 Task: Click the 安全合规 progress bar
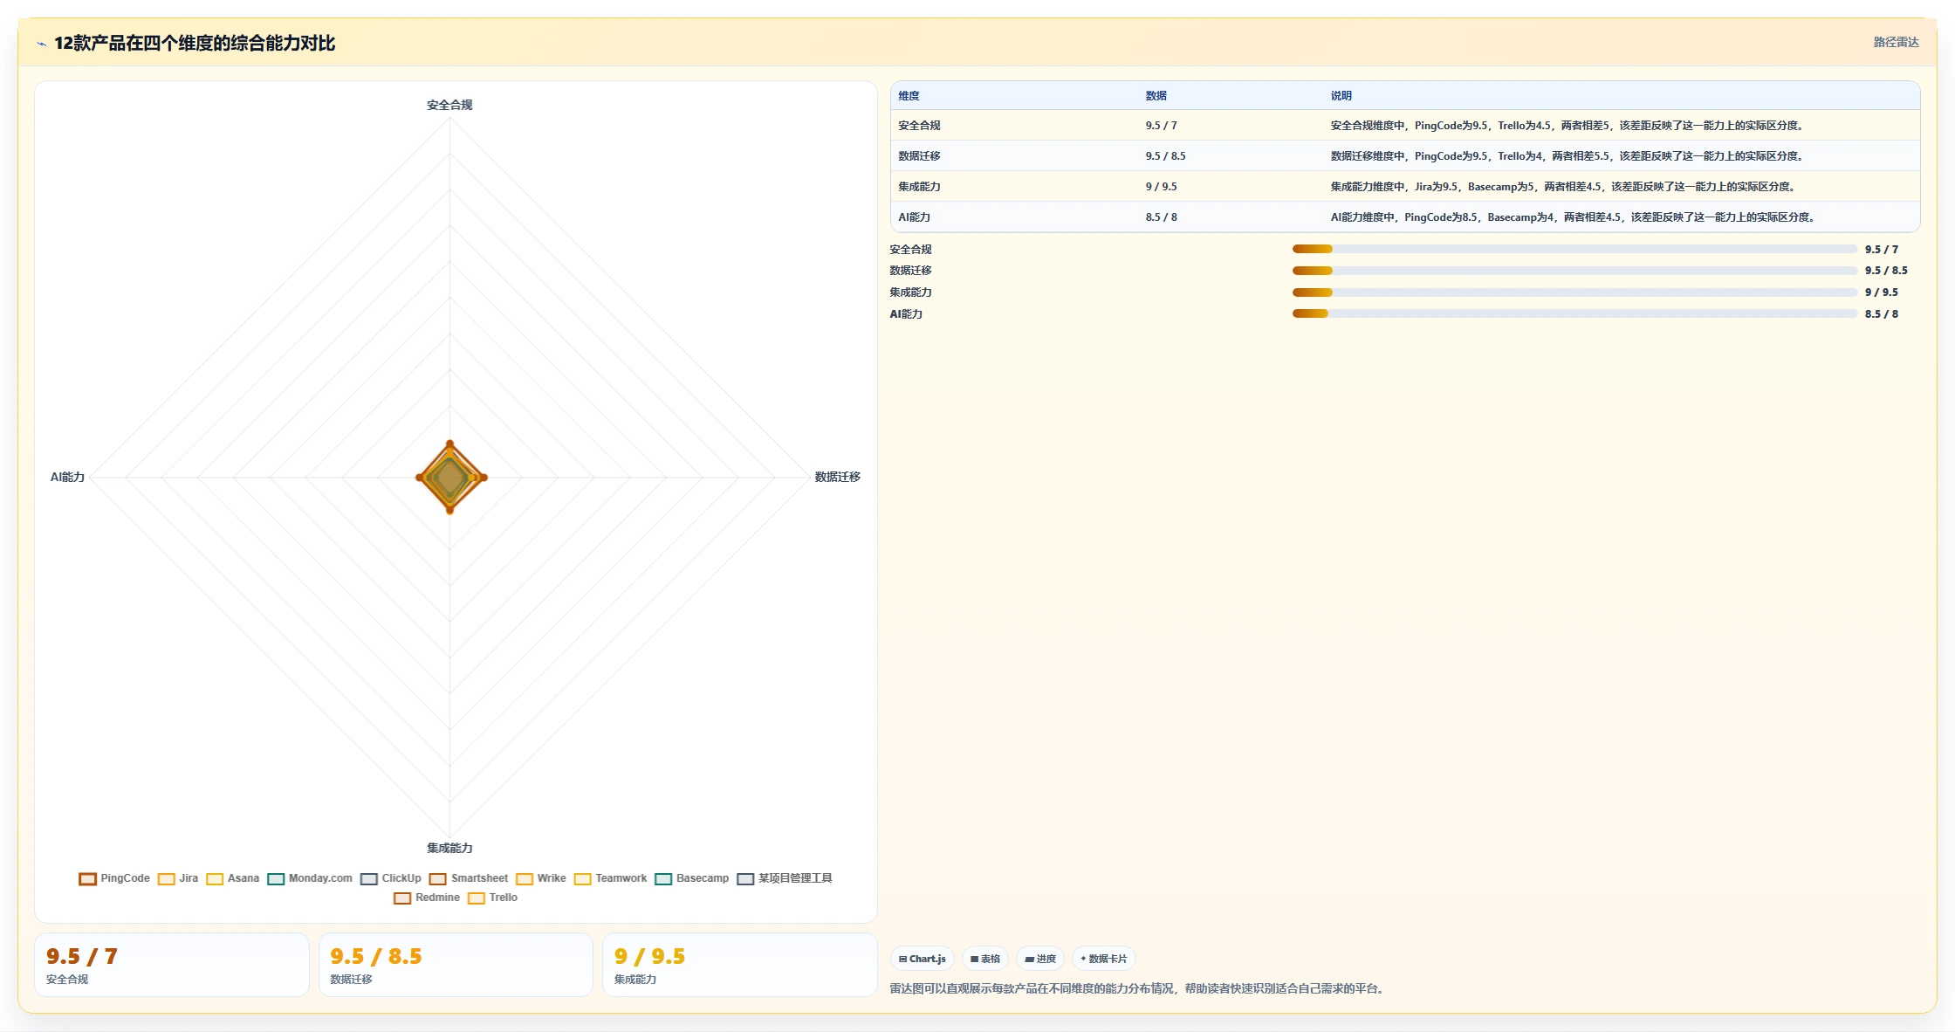tap(1574, 249)
